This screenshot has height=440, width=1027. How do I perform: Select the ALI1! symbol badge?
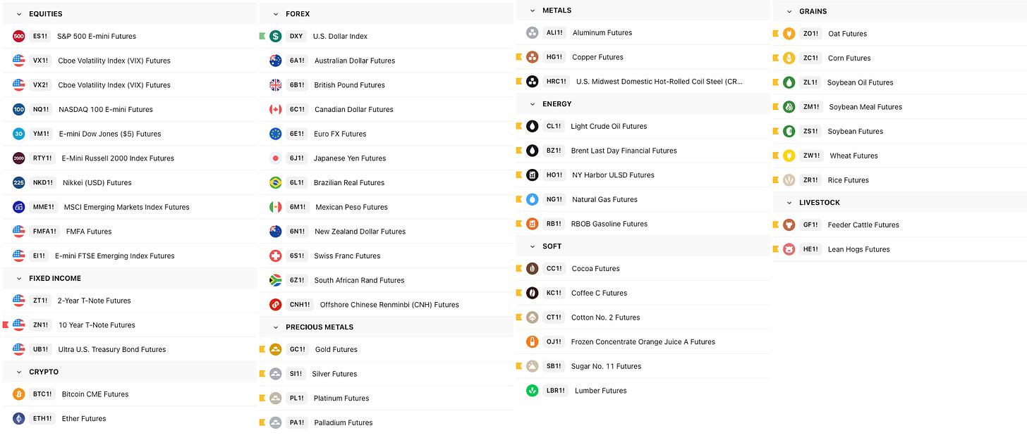coord(554,32)
